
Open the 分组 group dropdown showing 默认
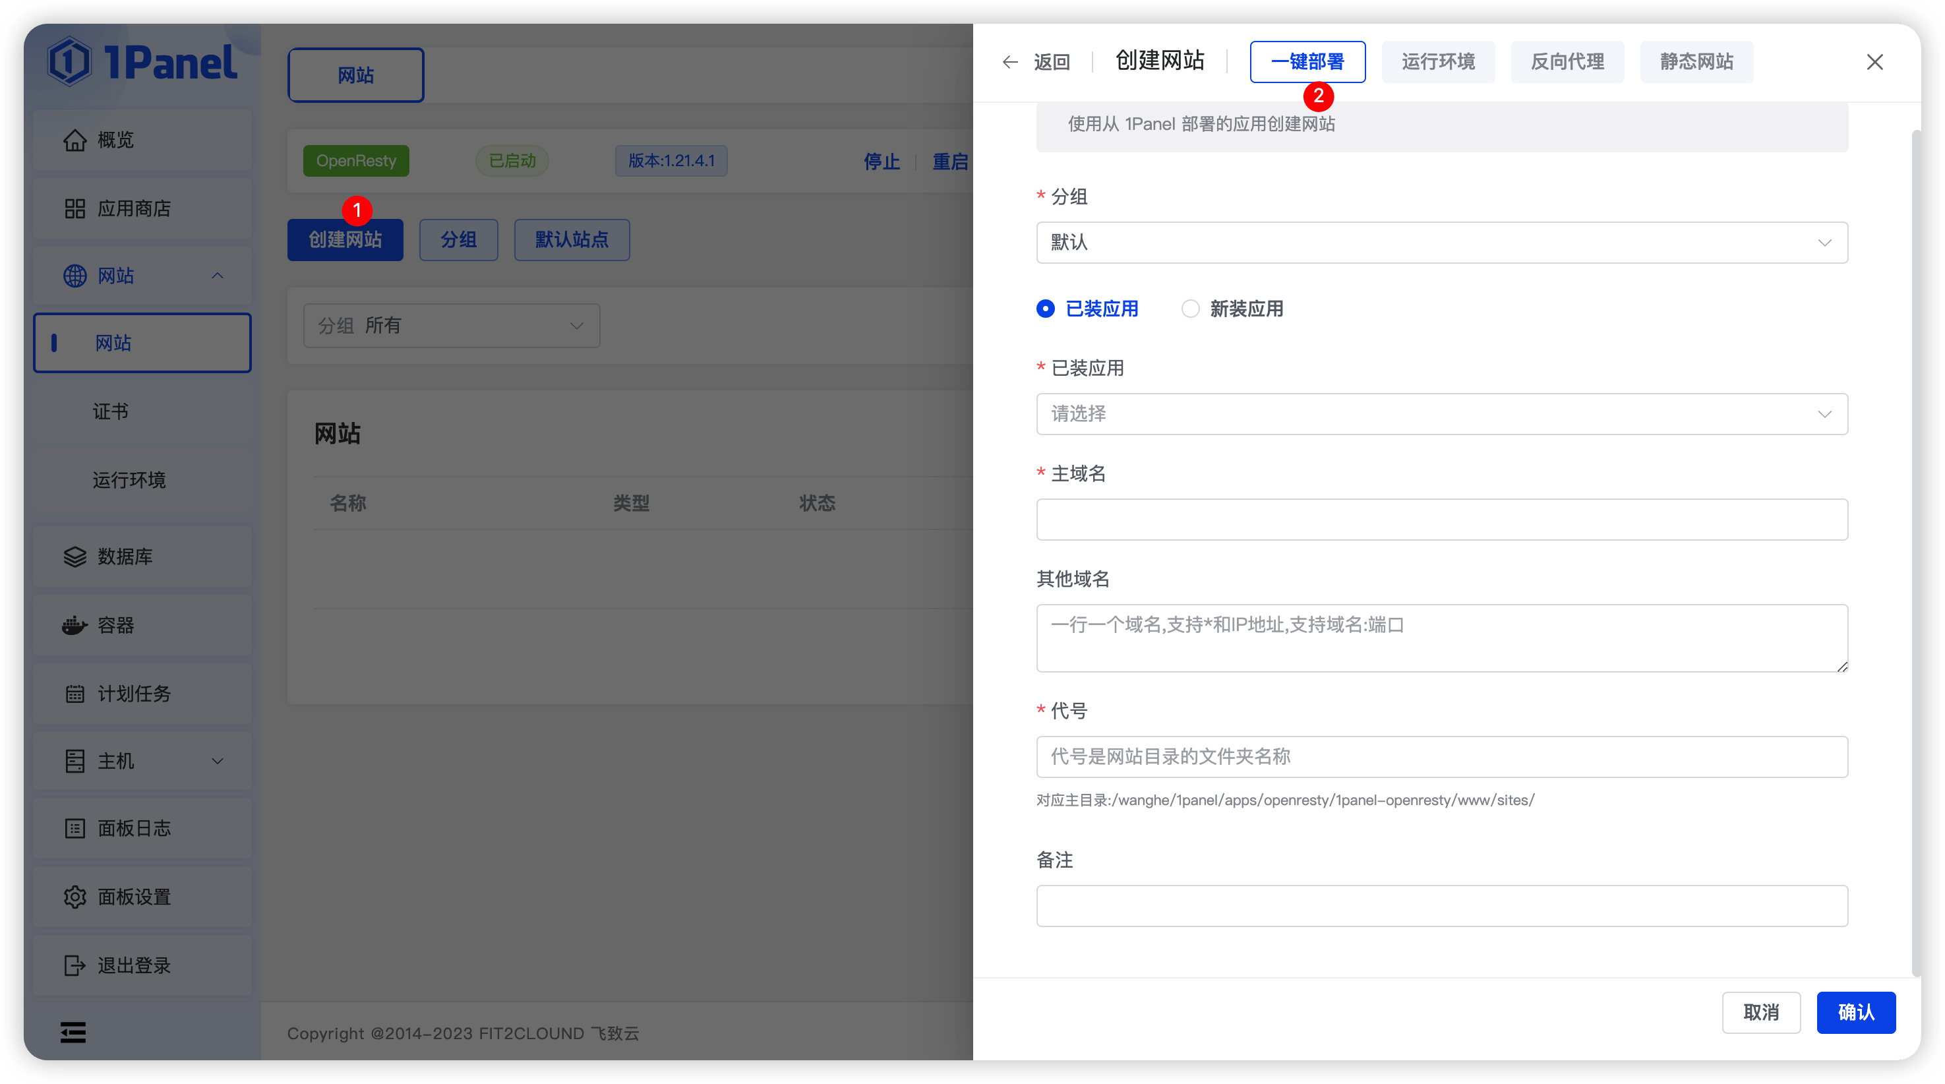(x=1441, y=242)
